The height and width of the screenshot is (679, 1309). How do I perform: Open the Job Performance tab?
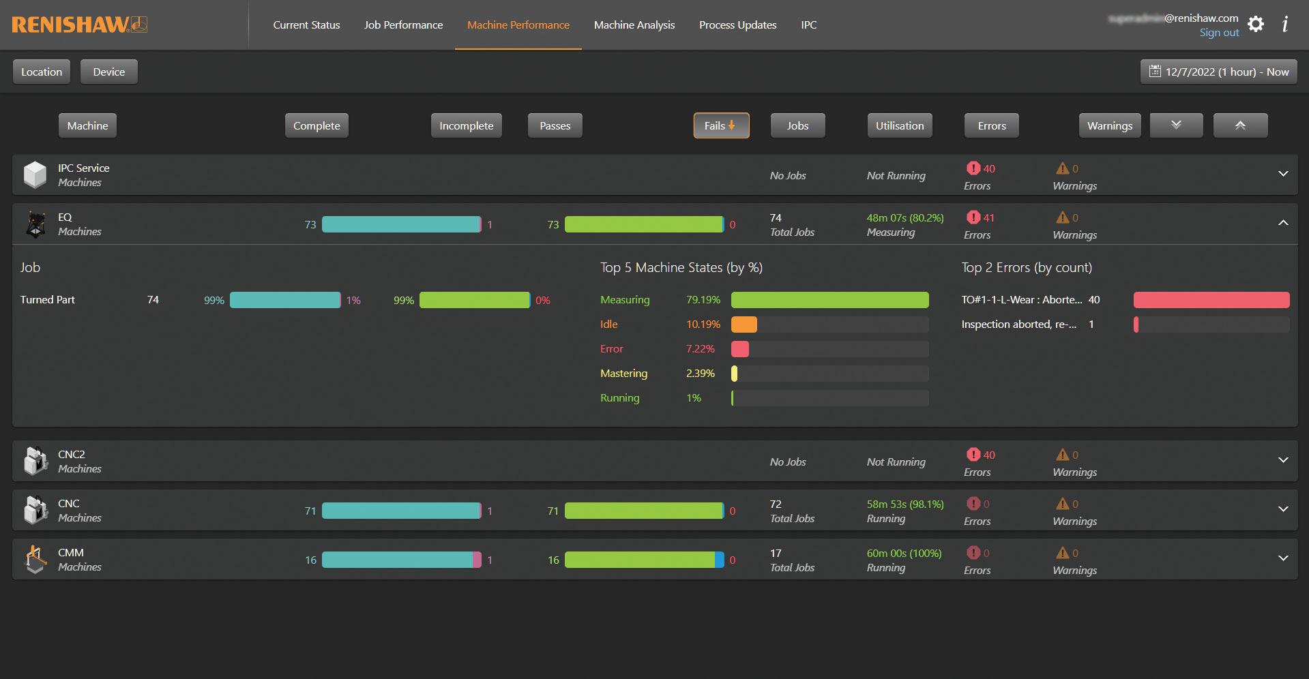click(x=403, y=25)
